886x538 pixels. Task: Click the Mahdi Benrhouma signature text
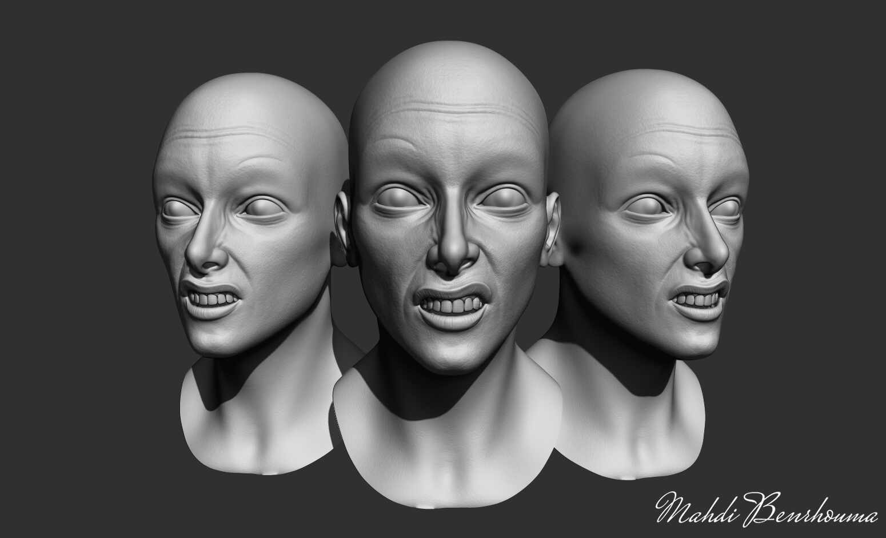click(767, 508)
